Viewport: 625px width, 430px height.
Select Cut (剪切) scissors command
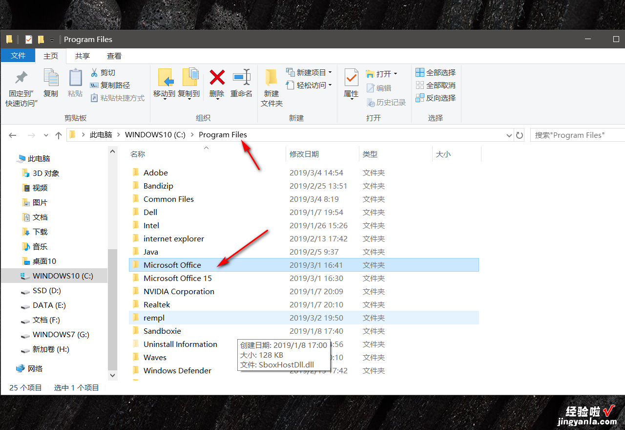click(x=103, y=72)
